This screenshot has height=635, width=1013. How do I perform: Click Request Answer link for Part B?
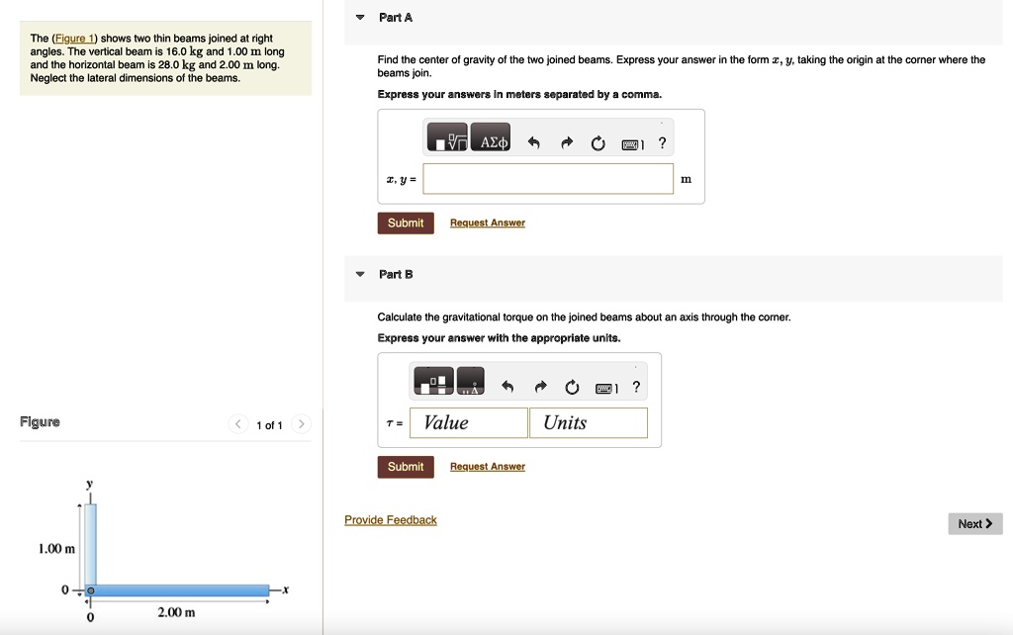pos(487,467)
